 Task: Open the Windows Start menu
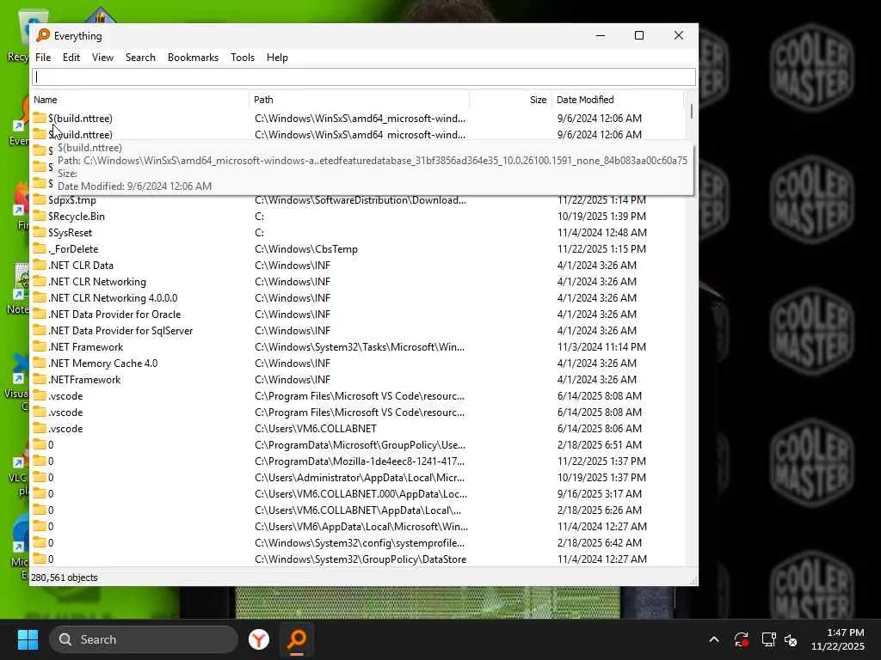point(28,639)
